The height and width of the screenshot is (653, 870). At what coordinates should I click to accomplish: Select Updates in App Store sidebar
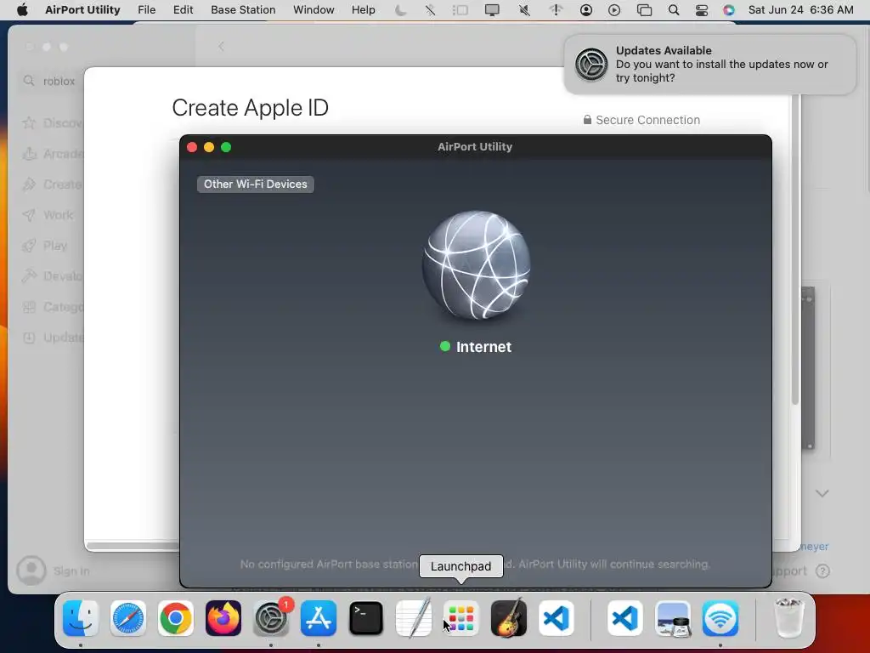click(51, 338)
